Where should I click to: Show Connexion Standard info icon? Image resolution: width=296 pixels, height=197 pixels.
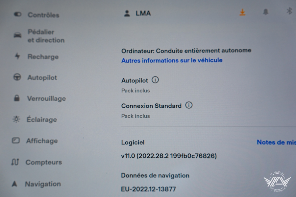[189, 105]
